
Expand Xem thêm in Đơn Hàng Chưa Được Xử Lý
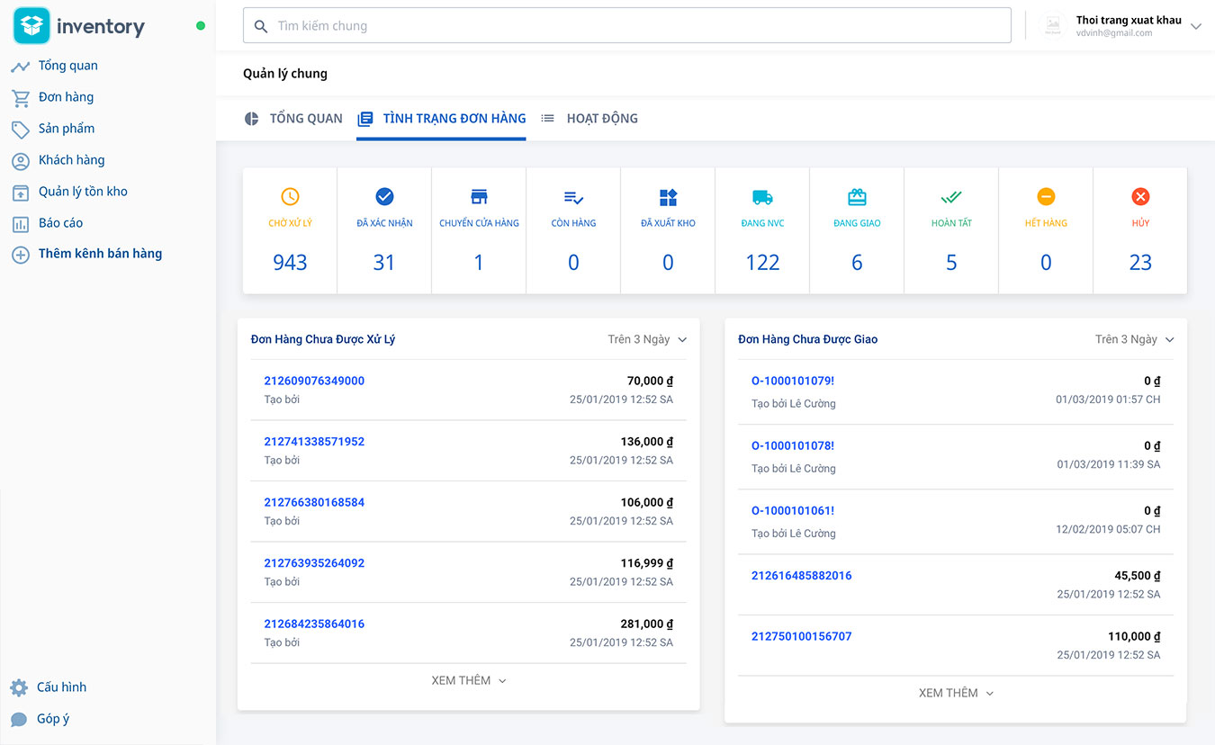[x=468, y=680]
